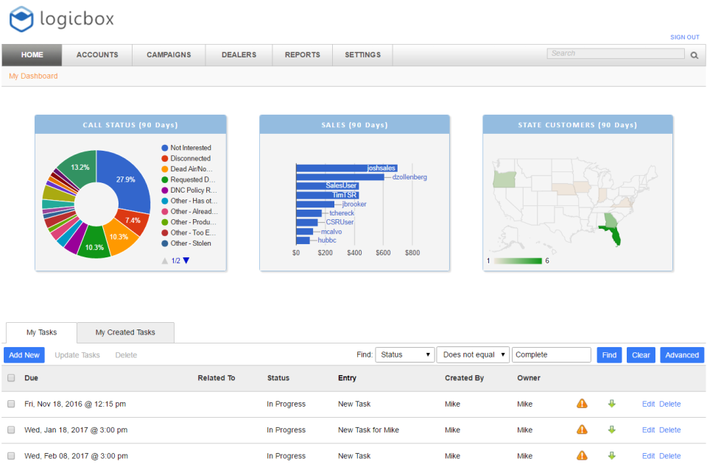Viewport: 707px width, 467px height.
Task: Click the warning icon on the Feb 08 task
Action: point(582,455)
